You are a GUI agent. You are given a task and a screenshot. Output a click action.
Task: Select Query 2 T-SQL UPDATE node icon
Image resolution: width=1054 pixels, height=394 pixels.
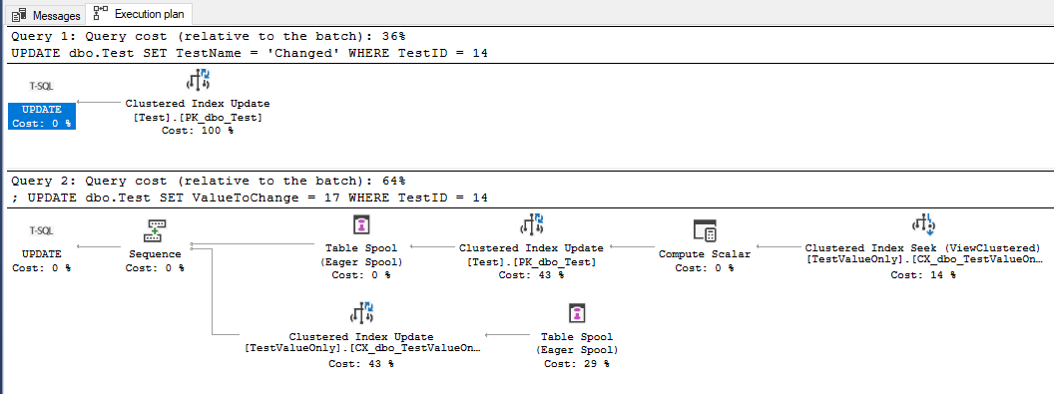pyautogui.click(x=42, y=230)
